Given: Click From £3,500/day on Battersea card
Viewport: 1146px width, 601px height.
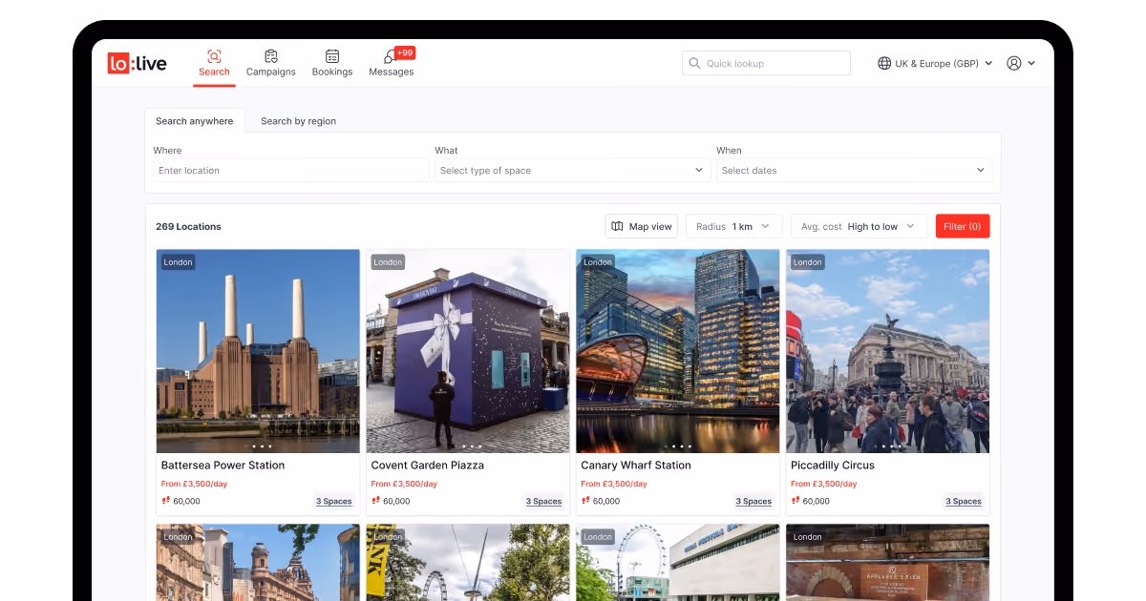Looking at the screenshot, I should tap(194, 484).
